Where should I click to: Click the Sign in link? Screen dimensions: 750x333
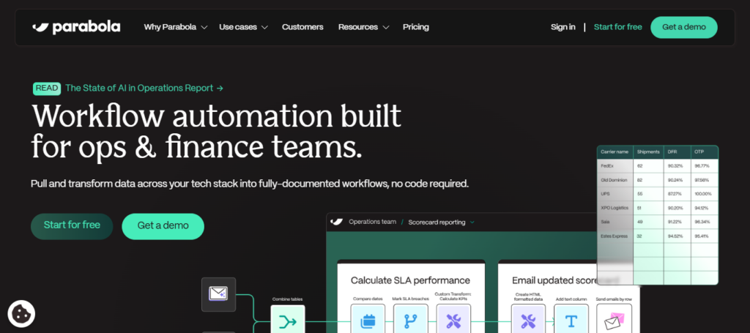click(562, 27)
